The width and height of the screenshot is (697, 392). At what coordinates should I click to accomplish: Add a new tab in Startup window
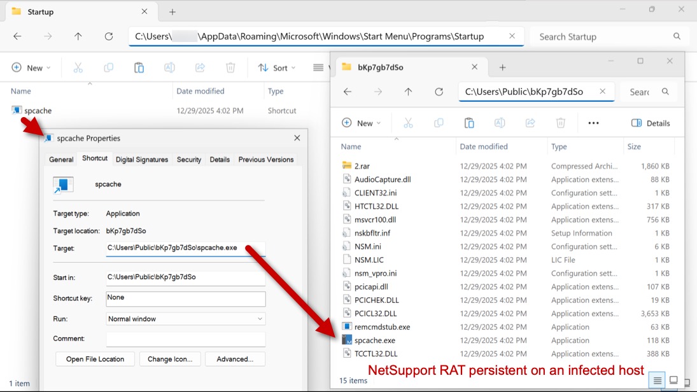[172, 12]
